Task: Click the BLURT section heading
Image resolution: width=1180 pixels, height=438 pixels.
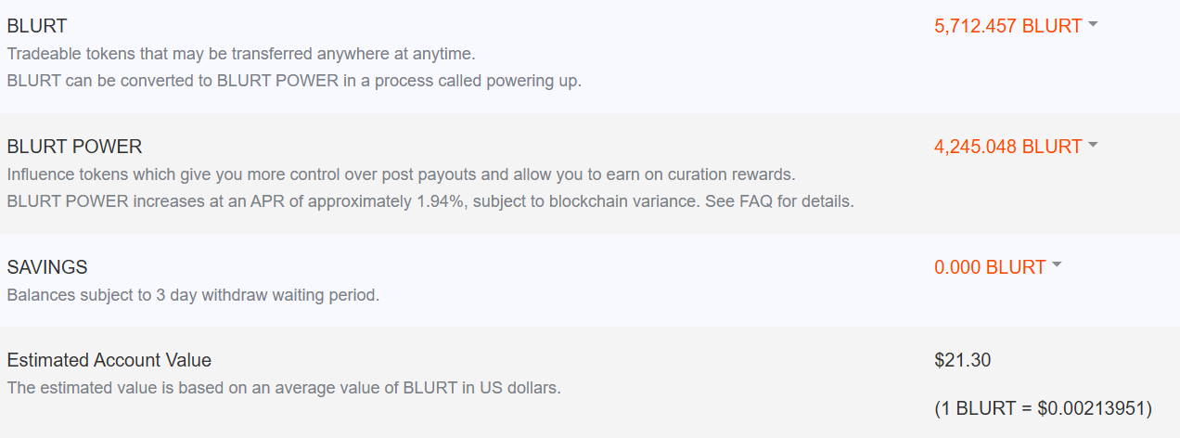Action: coord(37,26)
